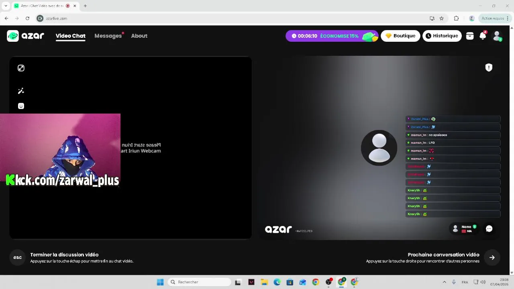Viewport: 514px width, 289px height.
Task: Open the FRA language selector
Action: (465, 282)
